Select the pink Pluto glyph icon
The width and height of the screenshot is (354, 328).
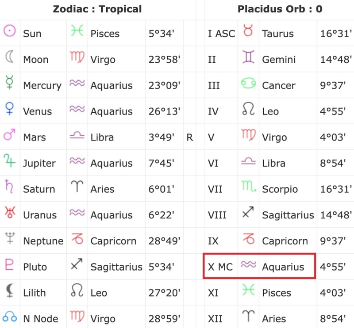[x=9, y=264]
